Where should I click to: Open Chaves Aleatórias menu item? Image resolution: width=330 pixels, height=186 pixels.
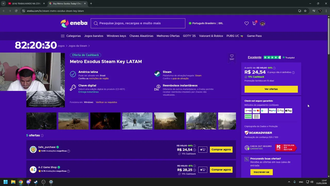pyautogui.click(x=141, y=36)
